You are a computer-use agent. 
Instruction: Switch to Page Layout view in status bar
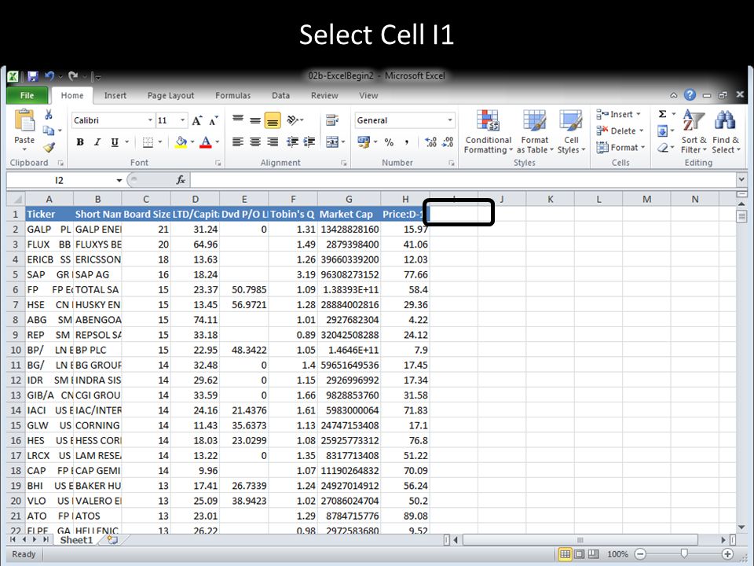[579, 554]
